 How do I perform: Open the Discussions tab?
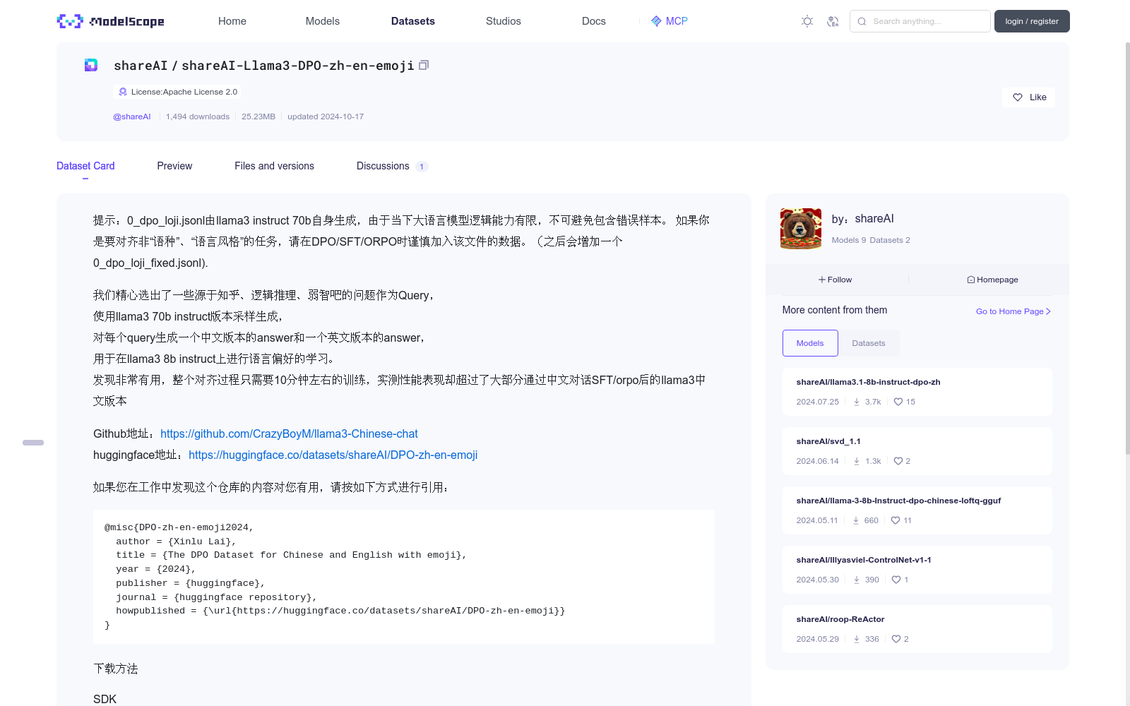382,166
